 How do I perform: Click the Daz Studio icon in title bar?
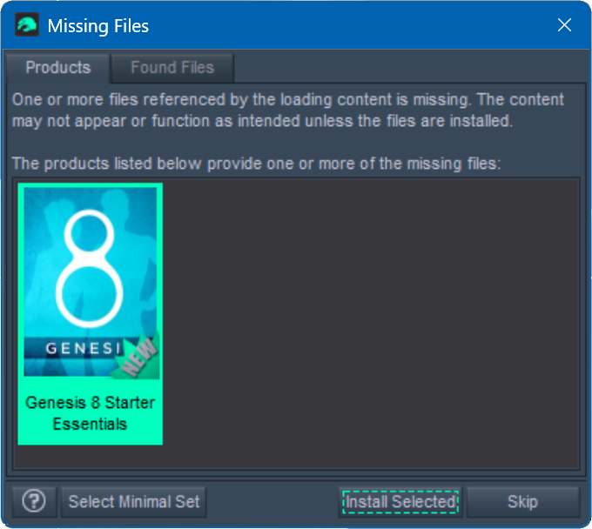tap(26, 25)
